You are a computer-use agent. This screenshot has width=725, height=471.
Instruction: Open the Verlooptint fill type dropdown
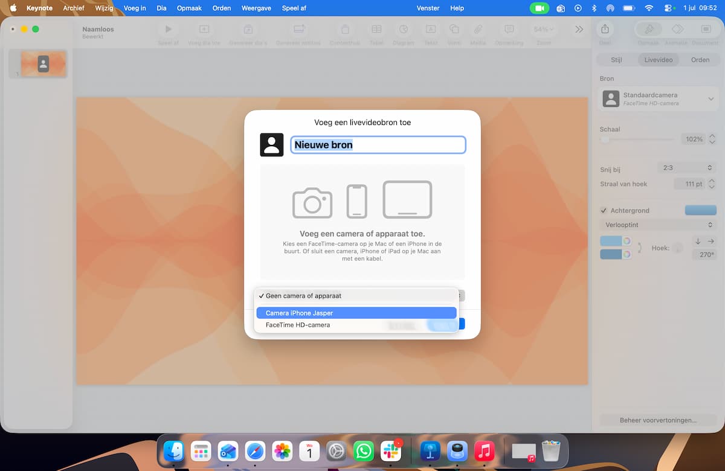tap(659, 225)
